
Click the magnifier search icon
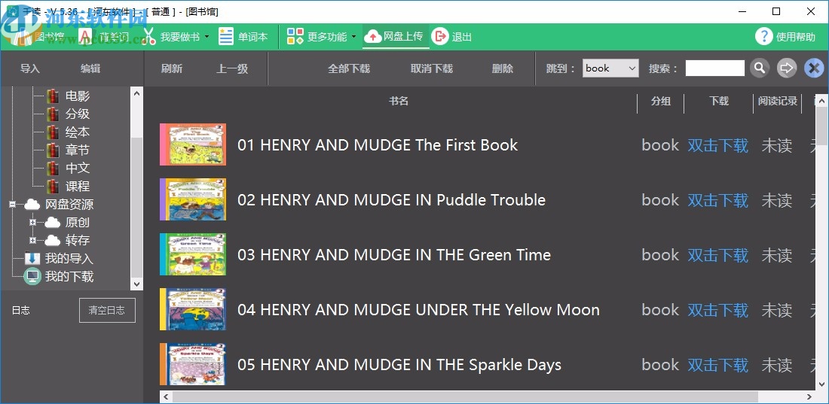click(x=760, y=68)
